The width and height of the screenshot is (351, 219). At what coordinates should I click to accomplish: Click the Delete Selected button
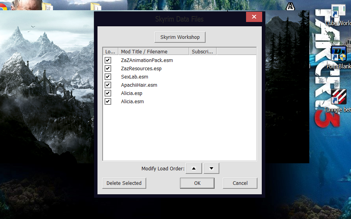pyautogui.click(x=124, y=183)
